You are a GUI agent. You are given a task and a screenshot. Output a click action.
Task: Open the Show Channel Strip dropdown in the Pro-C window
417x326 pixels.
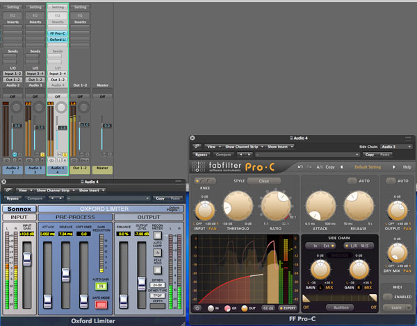[243, 146]
